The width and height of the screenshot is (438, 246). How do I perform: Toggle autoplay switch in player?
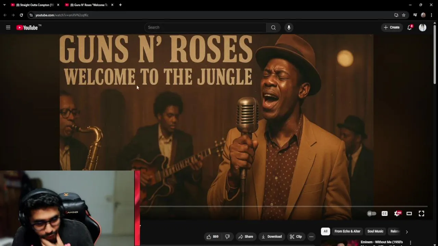(x=372, y=214)
